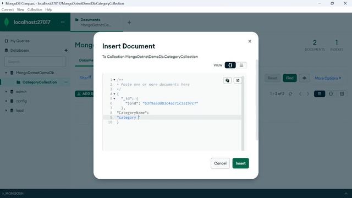The height and width of the screenshot is (198, 352).
Task: Expand the local database
Action: tap(6, 111)
